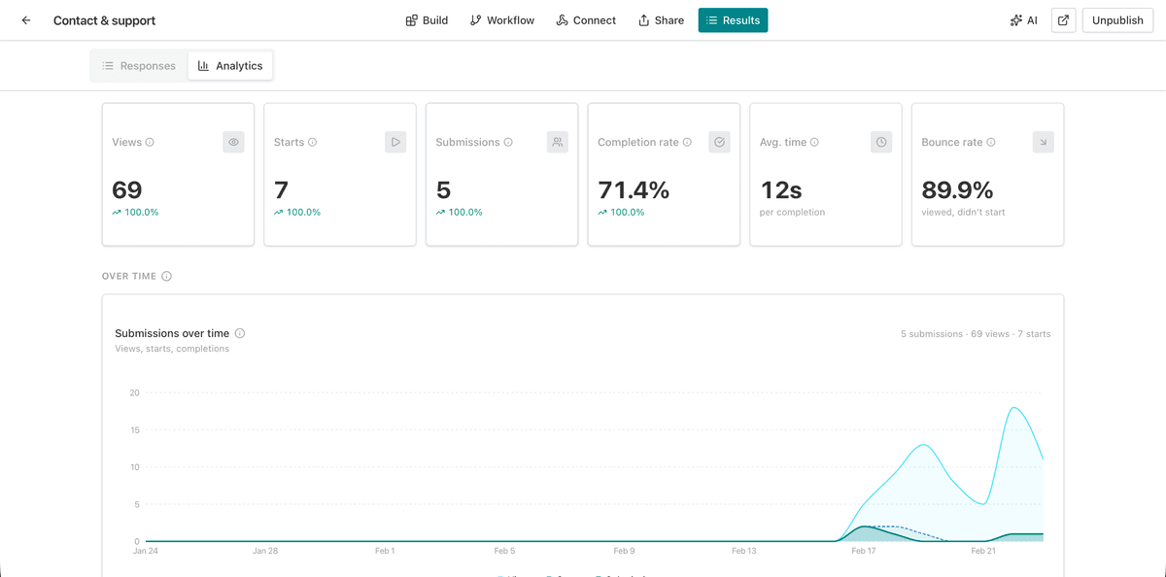The image size is (1166, 577).
Task: Open the AI assistant
Action: click(x=1023, y=19)
